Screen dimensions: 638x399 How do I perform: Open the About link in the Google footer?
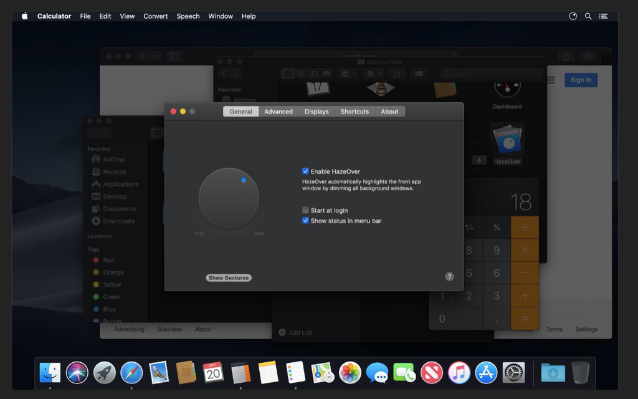(x=203, y=329)
